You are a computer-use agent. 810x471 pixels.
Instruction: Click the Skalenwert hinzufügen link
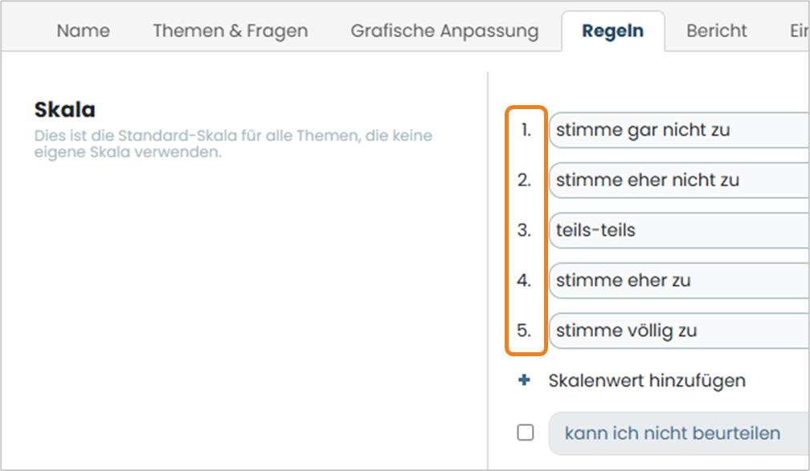(647, 380)
